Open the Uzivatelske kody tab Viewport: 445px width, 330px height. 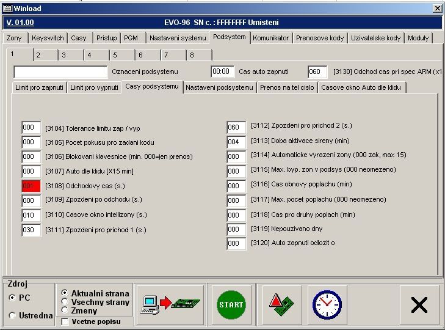coord(375,38)
